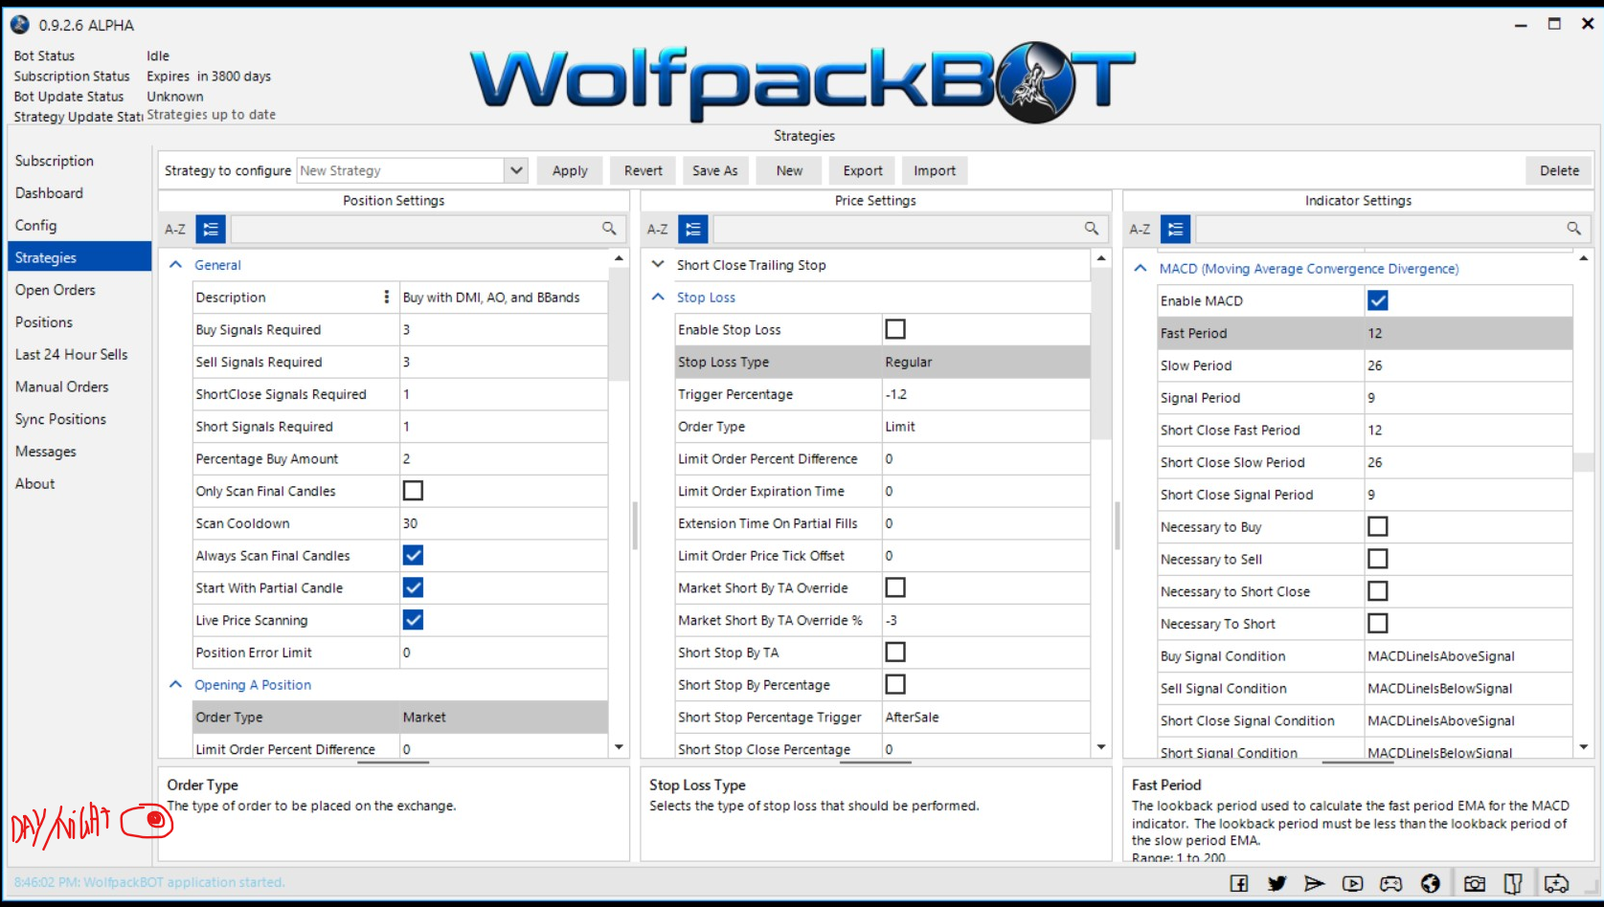
Task: Open the Config sidebar item
Action: (x=36, y=226)
